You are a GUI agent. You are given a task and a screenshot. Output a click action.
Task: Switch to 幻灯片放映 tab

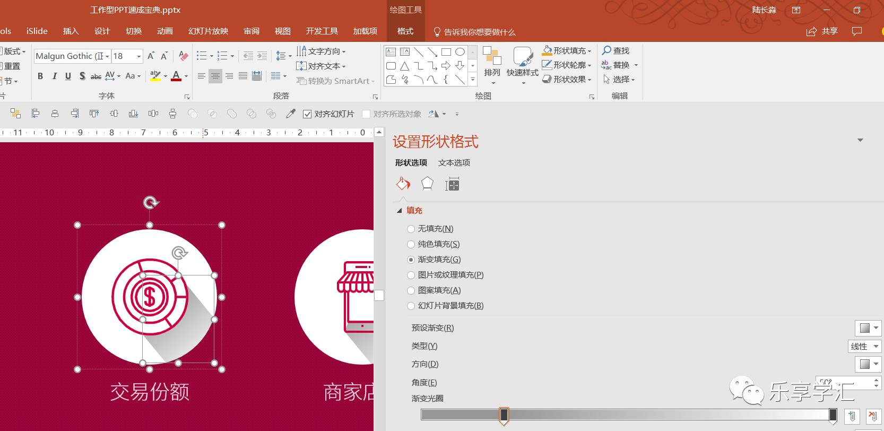click(208, 31)
